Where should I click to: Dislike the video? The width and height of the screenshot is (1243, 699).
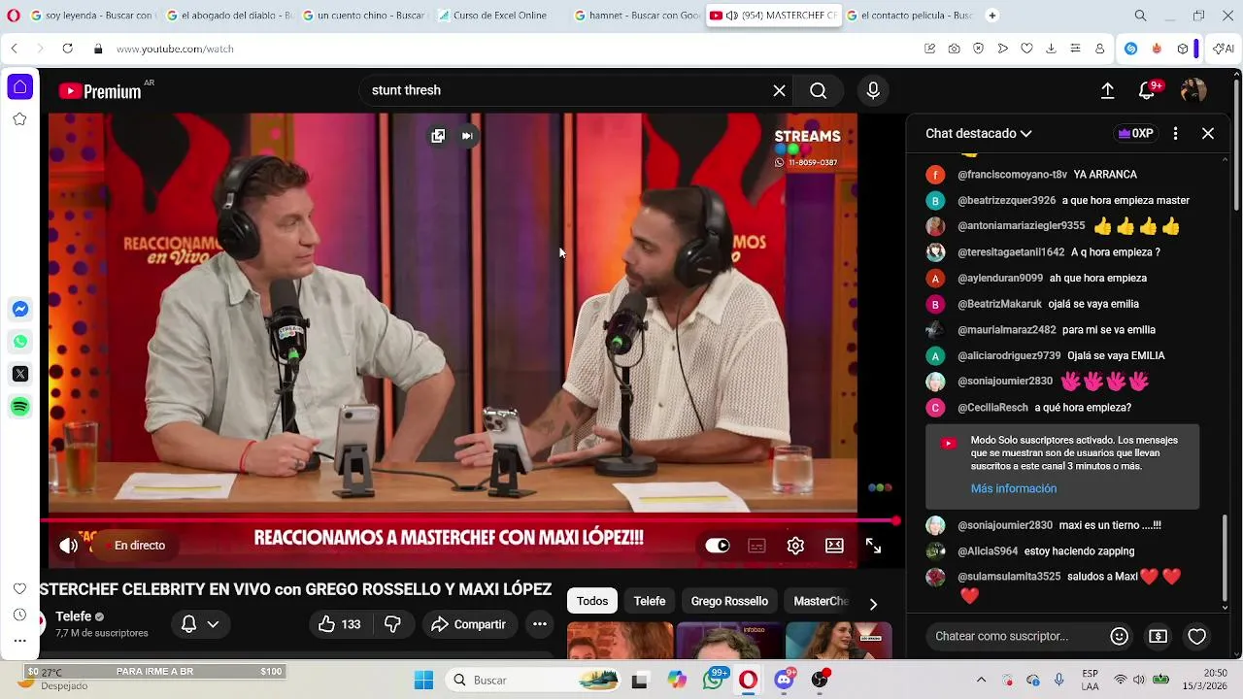pos(392,624)
